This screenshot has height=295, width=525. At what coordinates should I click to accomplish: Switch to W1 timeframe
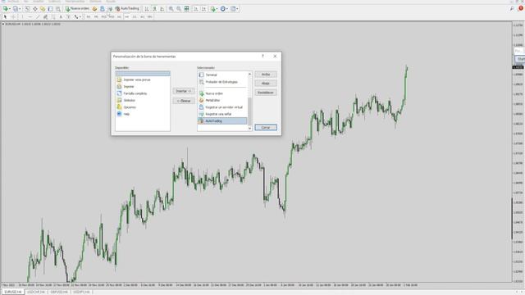142,16
